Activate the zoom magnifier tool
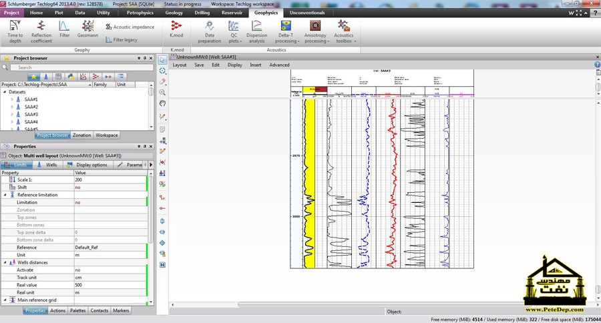This screenshot has width=601, height=323. coord(162,92)
